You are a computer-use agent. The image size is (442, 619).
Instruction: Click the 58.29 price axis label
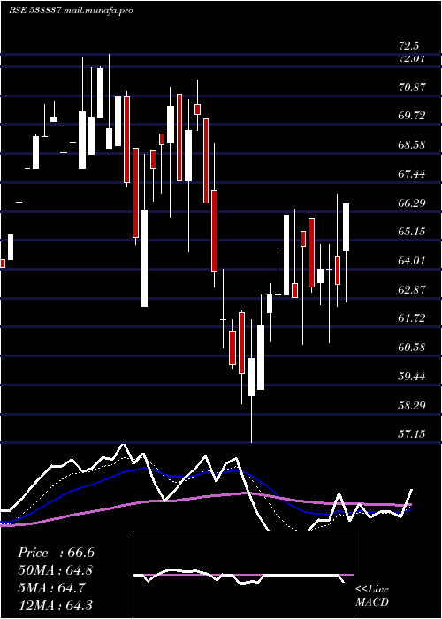pos(412,405)
